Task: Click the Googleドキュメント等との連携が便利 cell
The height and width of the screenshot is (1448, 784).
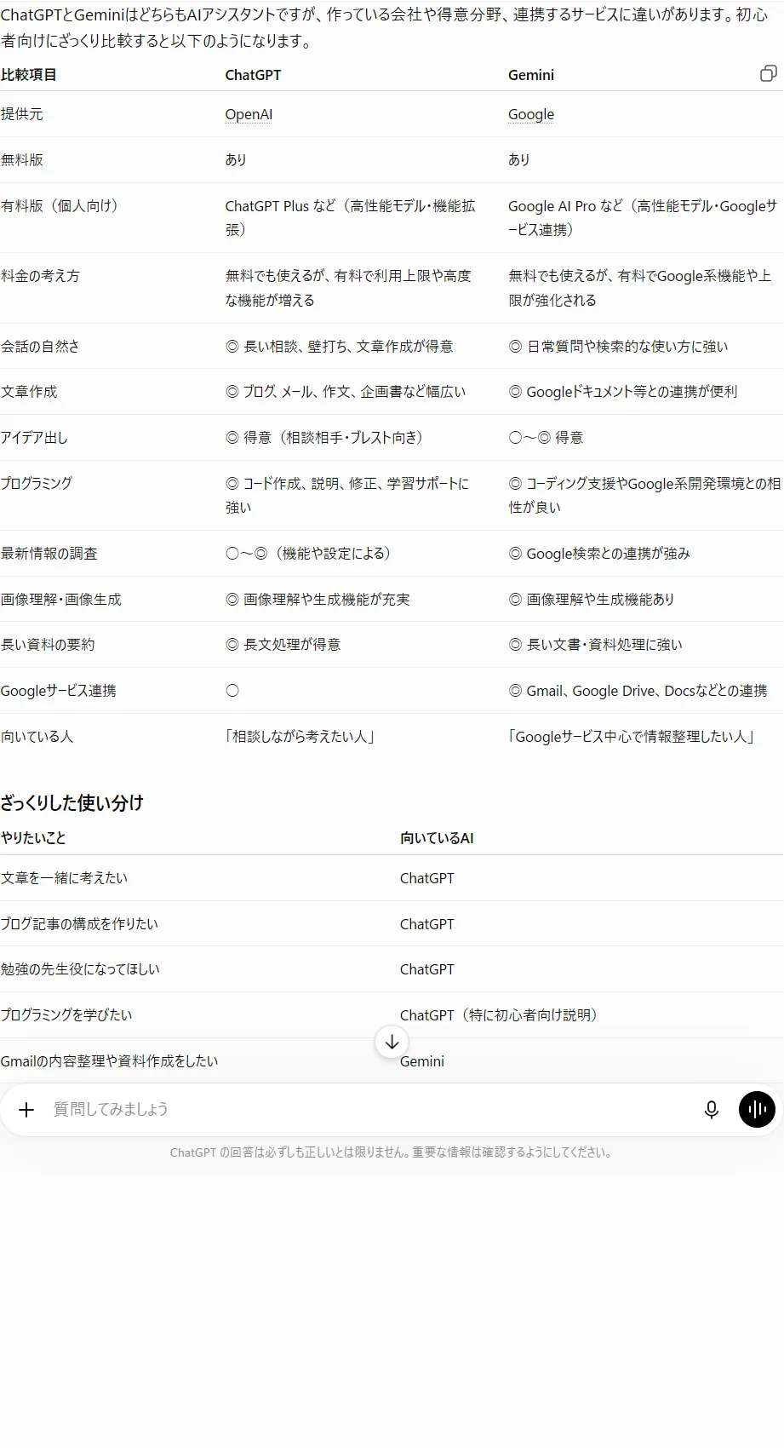Action: coord(623,392)
